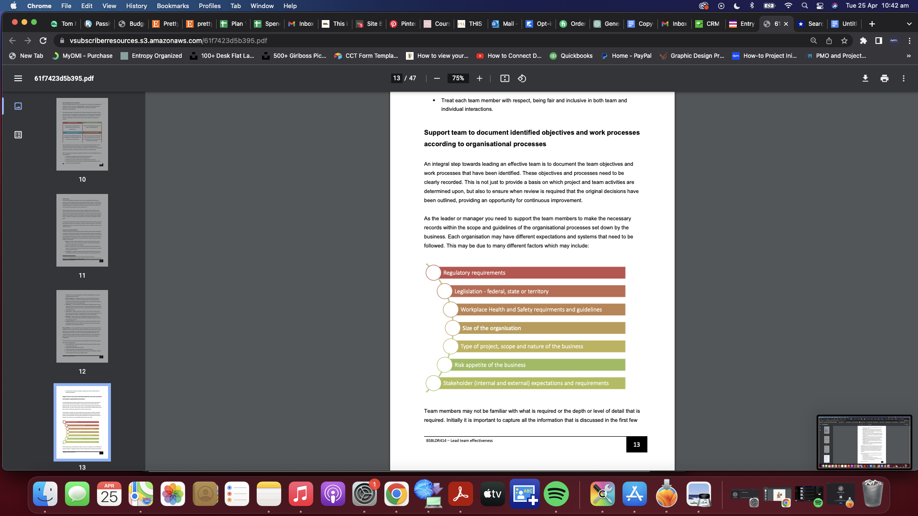This screenshot has height=516, width=918.
Task: Open the PDF more options menu
Action: point(904,78)
